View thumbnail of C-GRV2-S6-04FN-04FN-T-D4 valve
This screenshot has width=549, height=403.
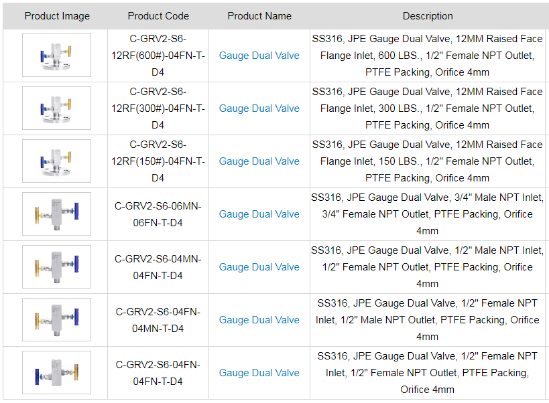point(56,373)
